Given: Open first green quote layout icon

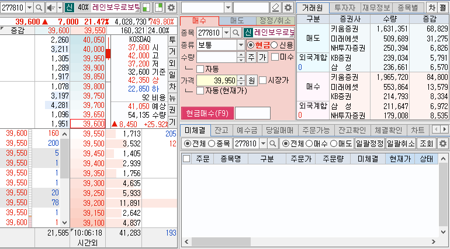Looking at the screenshot, I should tap(146, 8).
